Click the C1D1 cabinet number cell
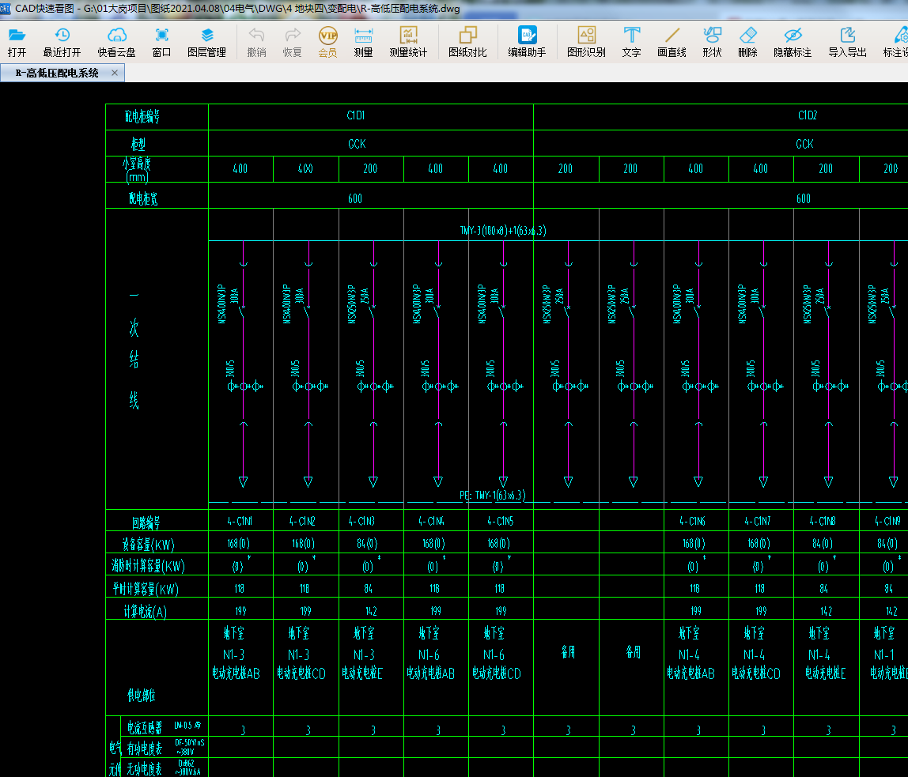The height and width of the screenshot is (777, 908). click(356, 115)
